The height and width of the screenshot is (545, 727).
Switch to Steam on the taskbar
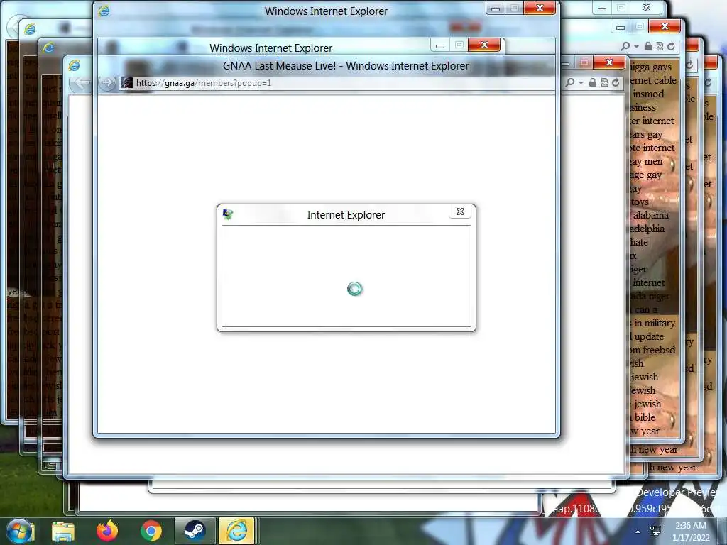pyautogui.click(x=195, y=531)
